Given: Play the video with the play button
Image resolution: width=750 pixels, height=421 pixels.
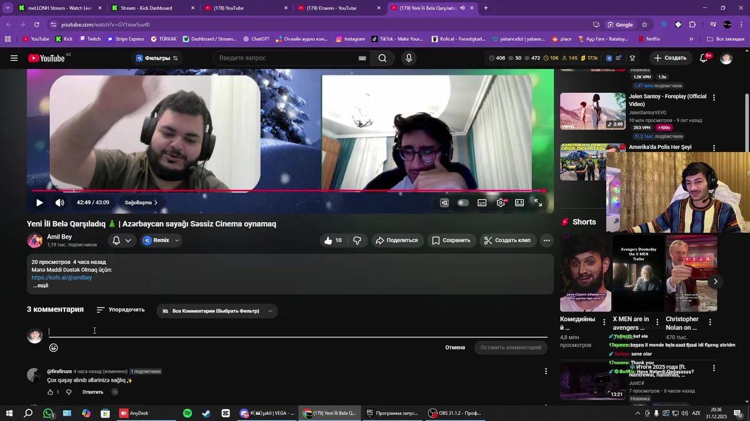Looking at the screenshot, I should click(x=39, y=202).
